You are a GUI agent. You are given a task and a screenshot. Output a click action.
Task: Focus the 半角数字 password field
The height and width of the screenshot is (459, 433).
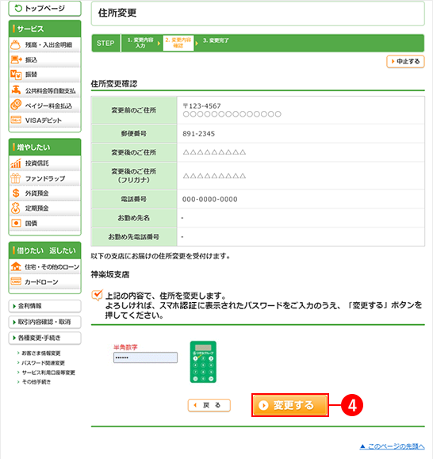145,358
